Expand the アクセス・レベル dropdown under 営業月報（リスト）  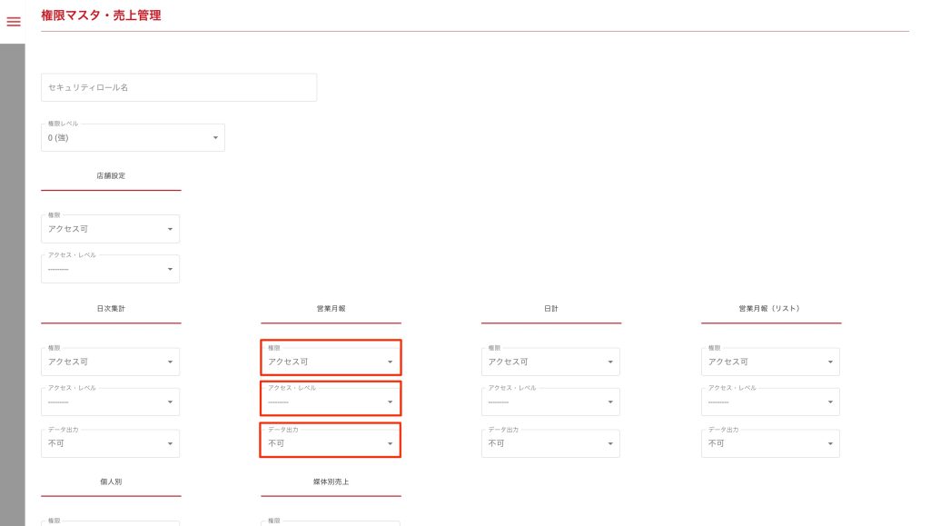(770, 402)
